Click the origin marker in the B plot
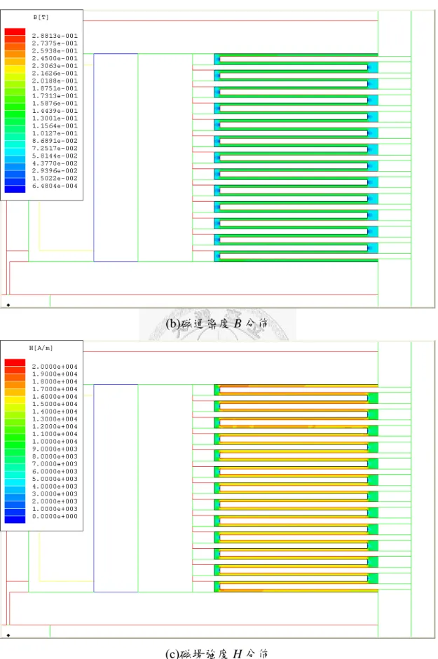This screenshot has height=659, width=438. coord(8,305)
